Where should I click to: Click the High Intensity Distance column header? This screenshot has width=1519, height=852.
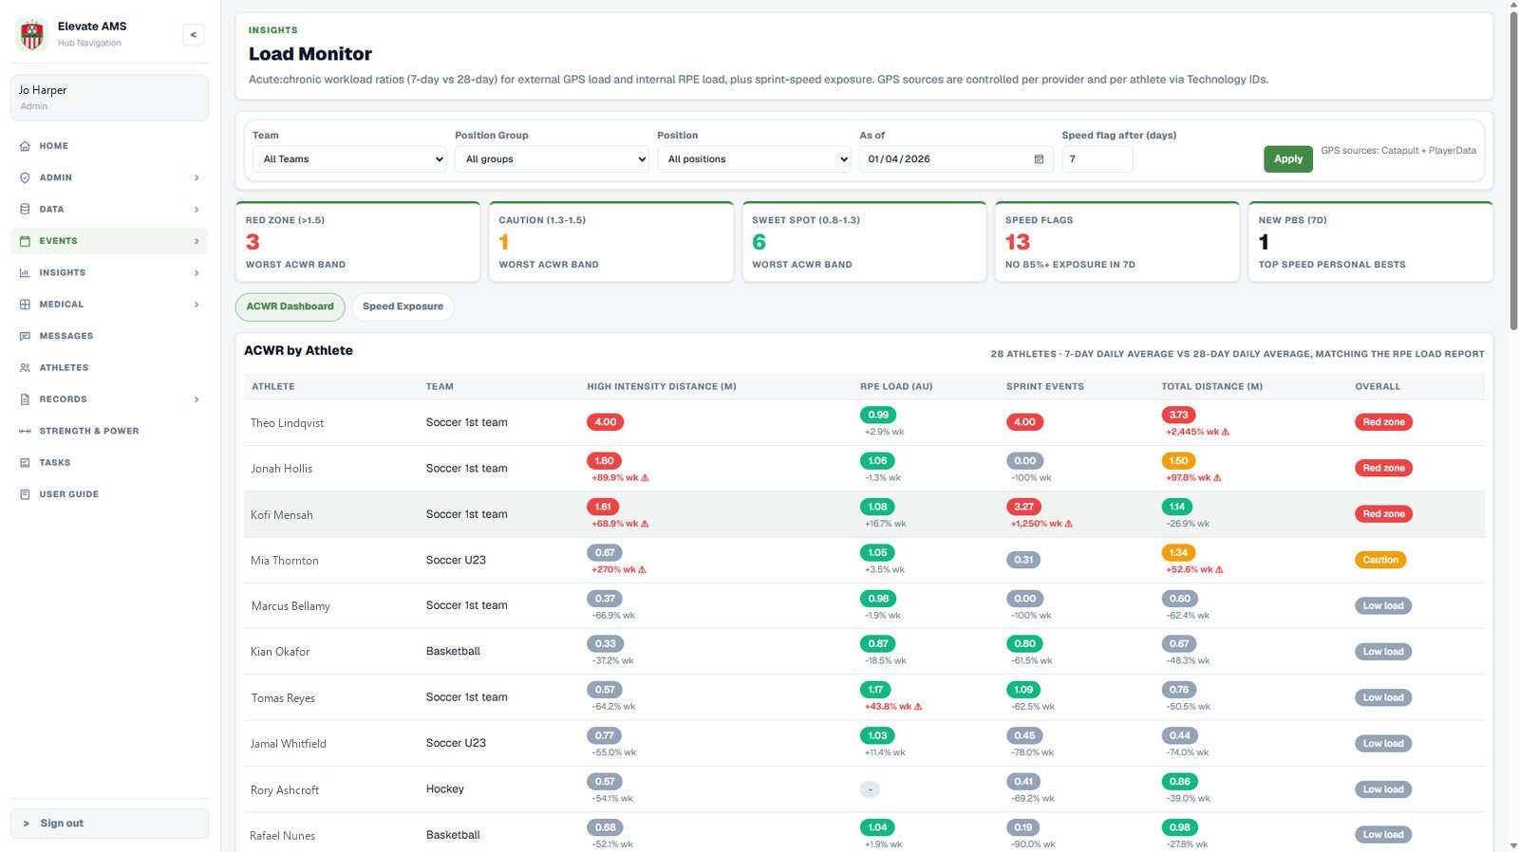pyautogui.click(x=662, y=386)
